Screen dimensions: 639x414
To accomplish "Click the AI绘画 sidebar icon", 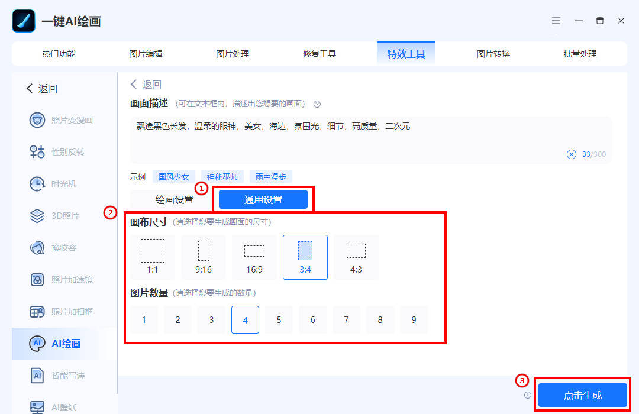I will pos(37,344).
